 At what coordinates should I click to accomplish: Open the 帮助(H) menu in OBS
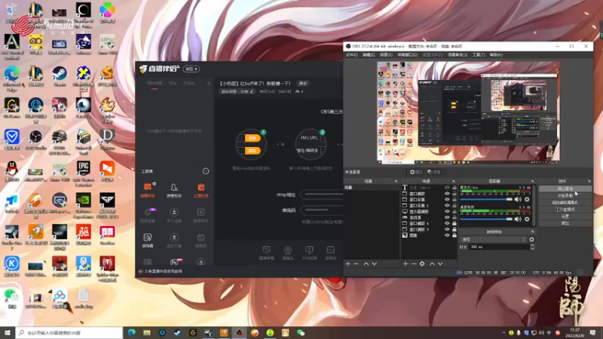click(x=496, y=55)
